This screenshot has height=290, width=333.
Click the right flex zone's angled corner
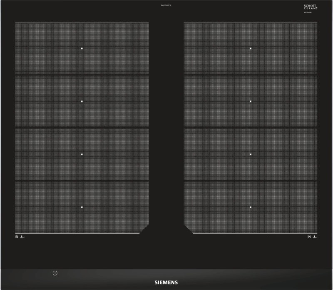pyautogui.click(x=188, y=229)
